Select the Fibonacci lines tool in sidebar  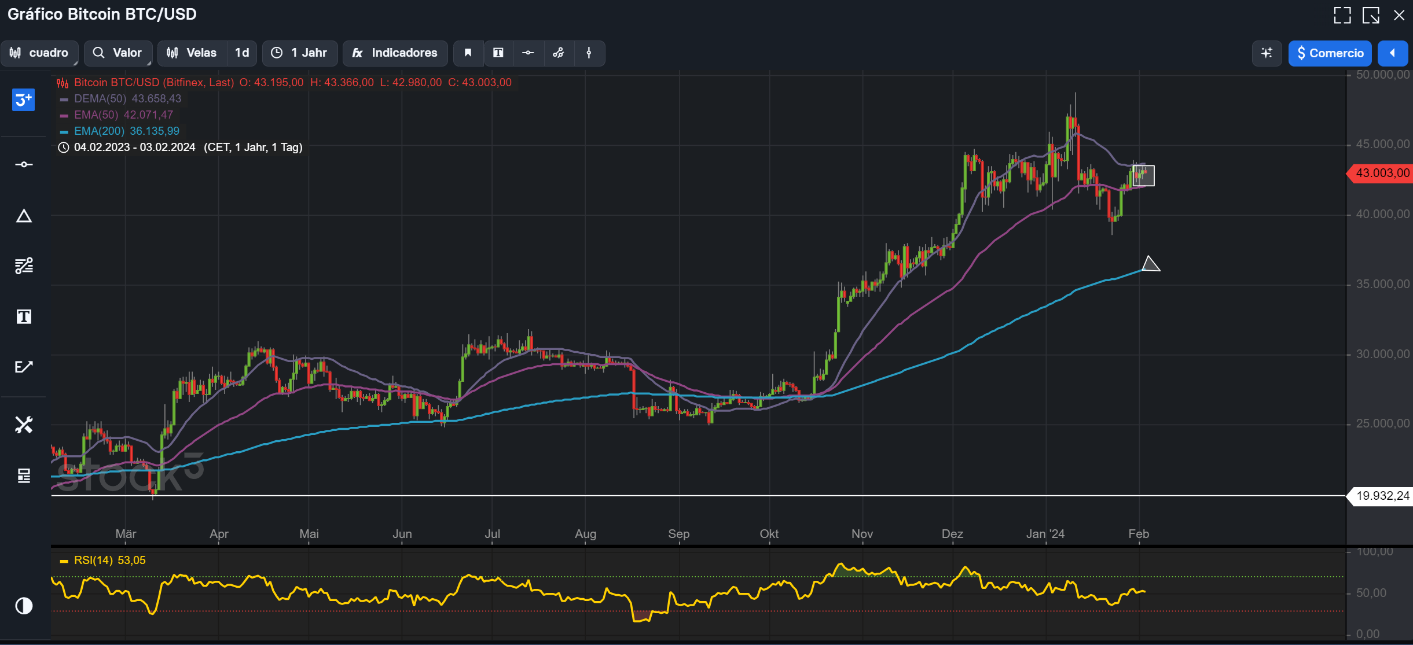tap(24, 266)
